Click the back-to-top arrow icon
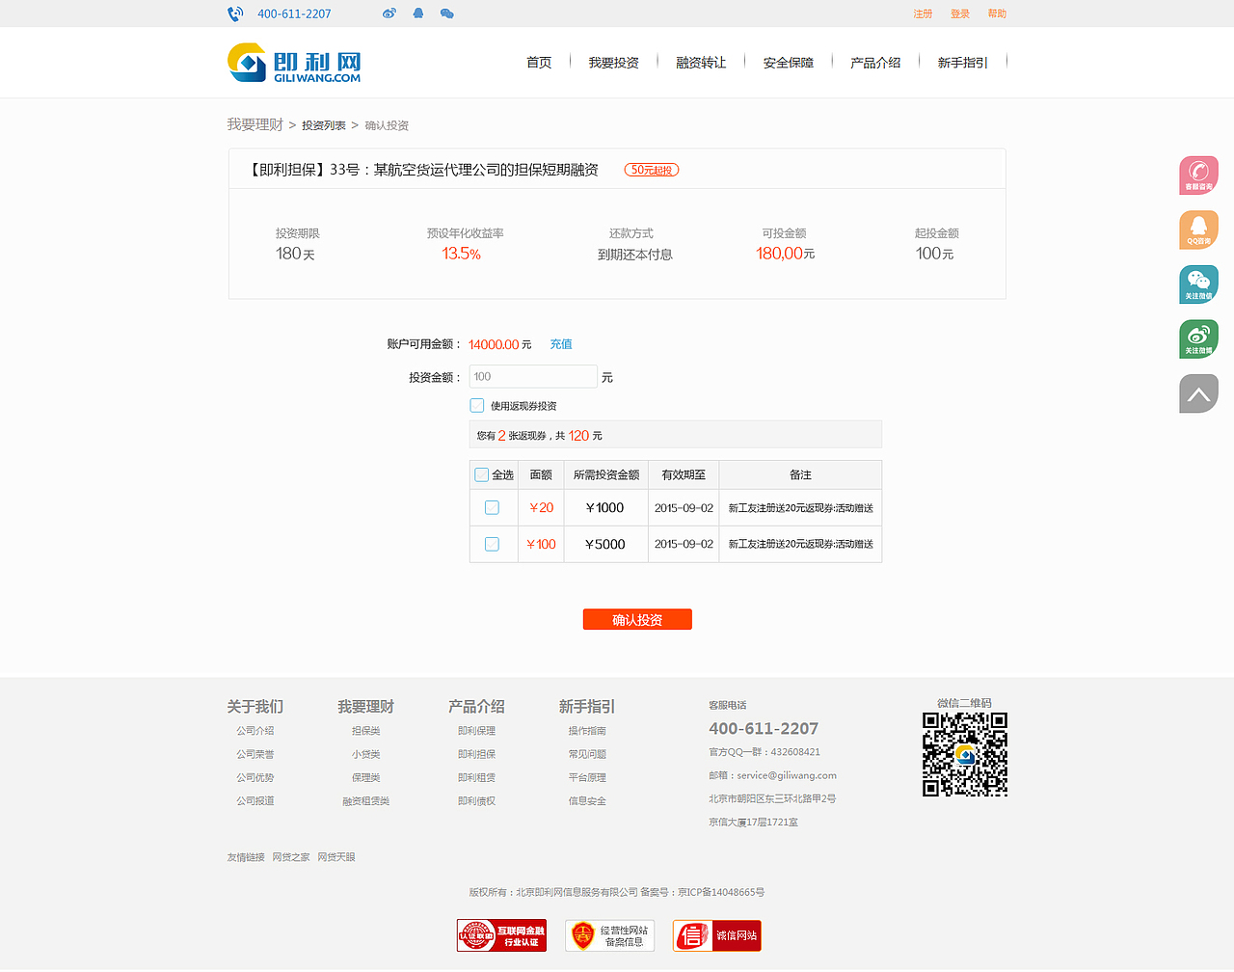The width and height of the screenshot is (1234, 972). [x=1198, y=393]
